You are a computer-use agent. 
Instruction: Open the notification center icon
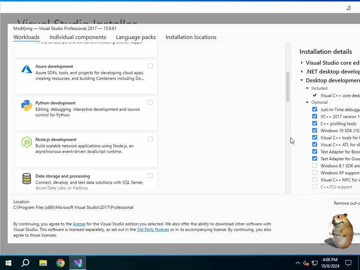[x=348, y=263]
